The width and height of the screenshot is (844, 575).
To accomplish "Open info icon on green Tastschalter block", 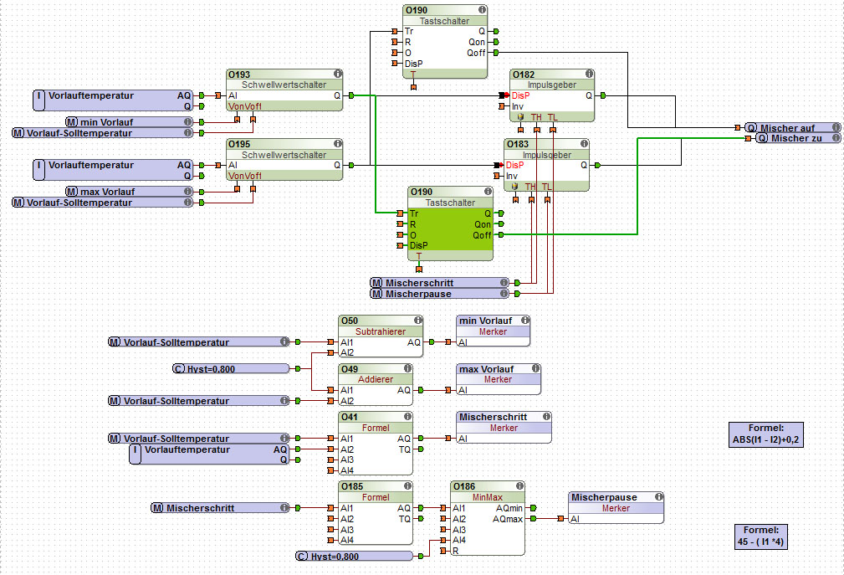I will [x=488, y=192].
